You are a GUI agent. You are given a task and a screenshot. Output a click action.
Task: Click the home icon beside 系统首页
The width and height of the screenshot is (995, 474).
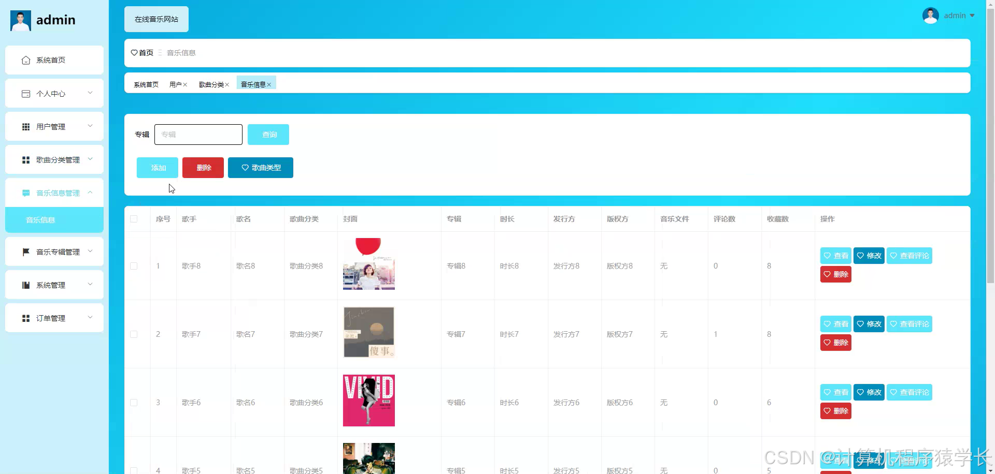pos(26,61)
